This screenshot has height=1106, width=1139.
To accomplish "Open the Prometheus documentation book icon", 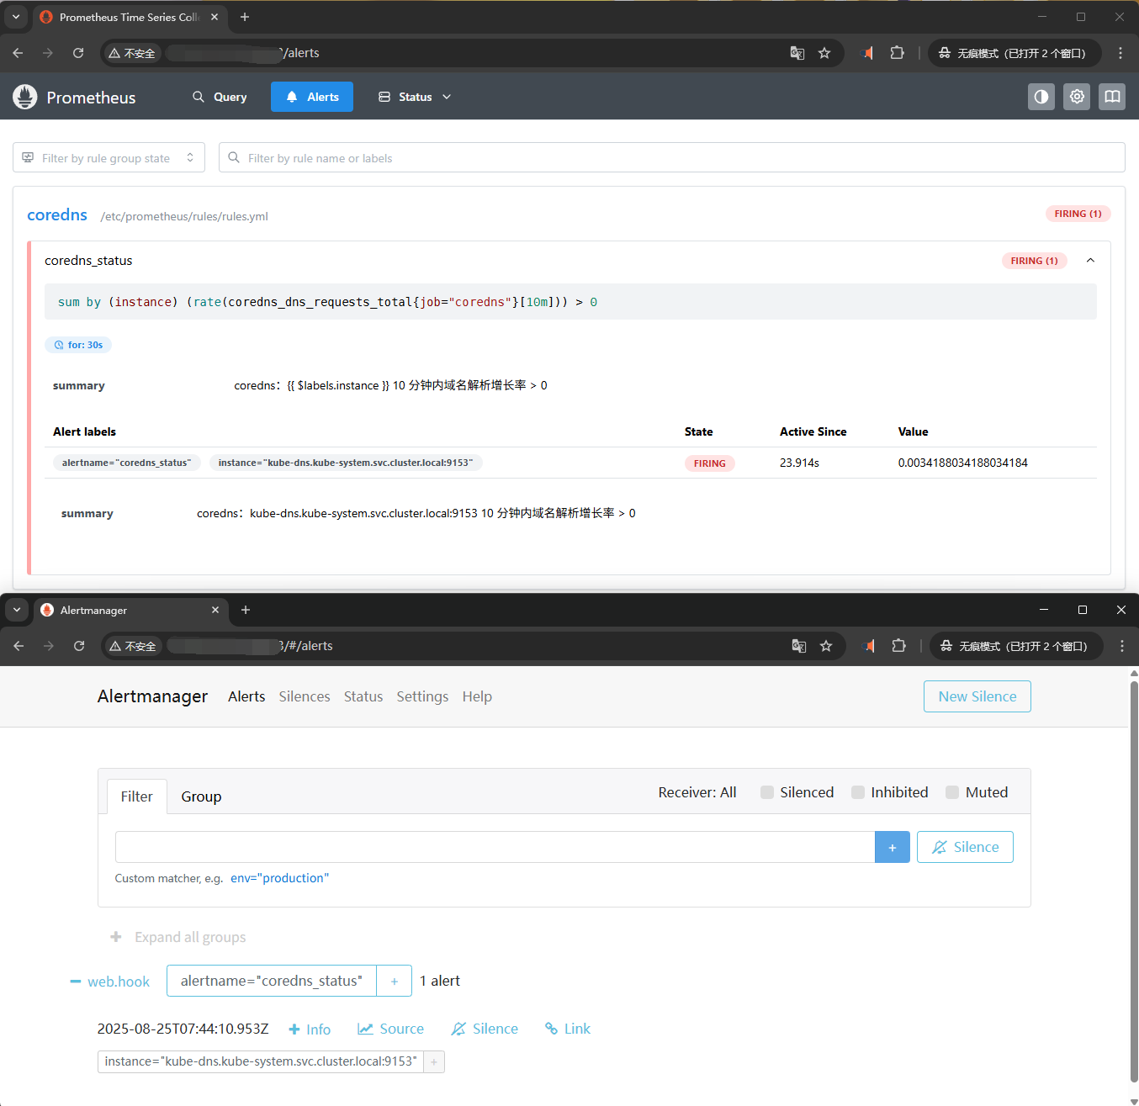I will point(1112,97).
